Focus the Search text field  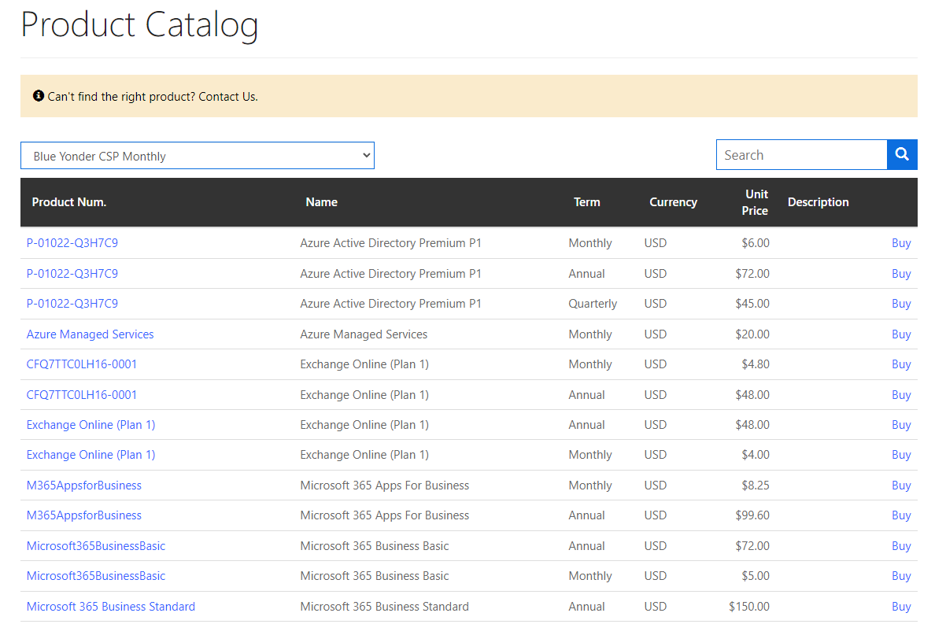(801, 155)
